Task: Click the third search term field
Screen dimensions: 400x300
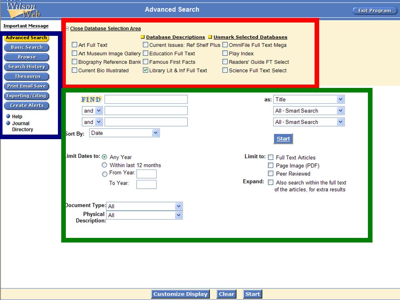Action: point(146,122)
